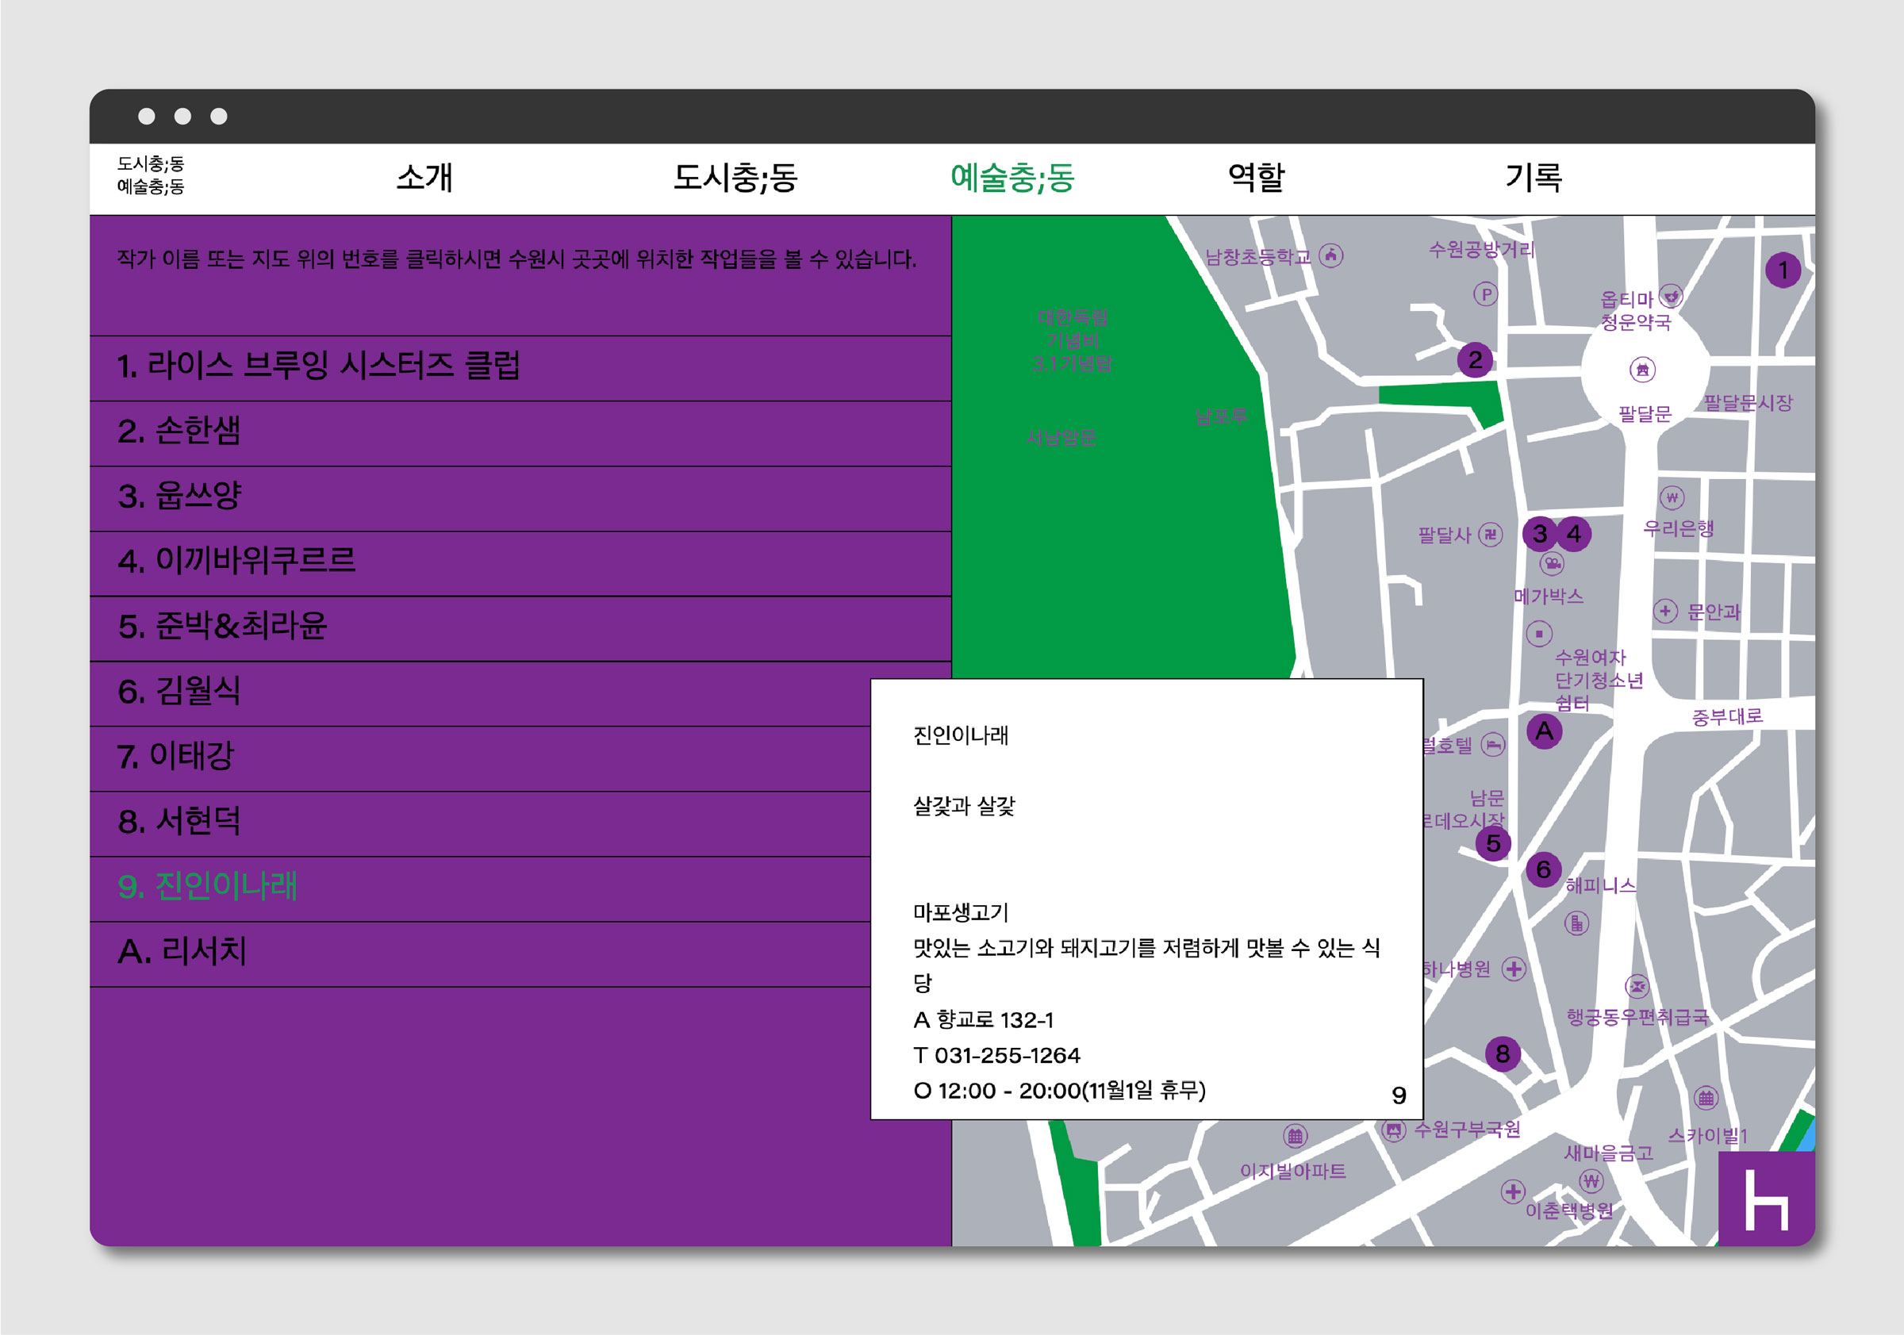Image resolution: width=1904 pixels, height=1335 pixels.
Task: Click map marker number 2
Action: tap(1475, 360)
